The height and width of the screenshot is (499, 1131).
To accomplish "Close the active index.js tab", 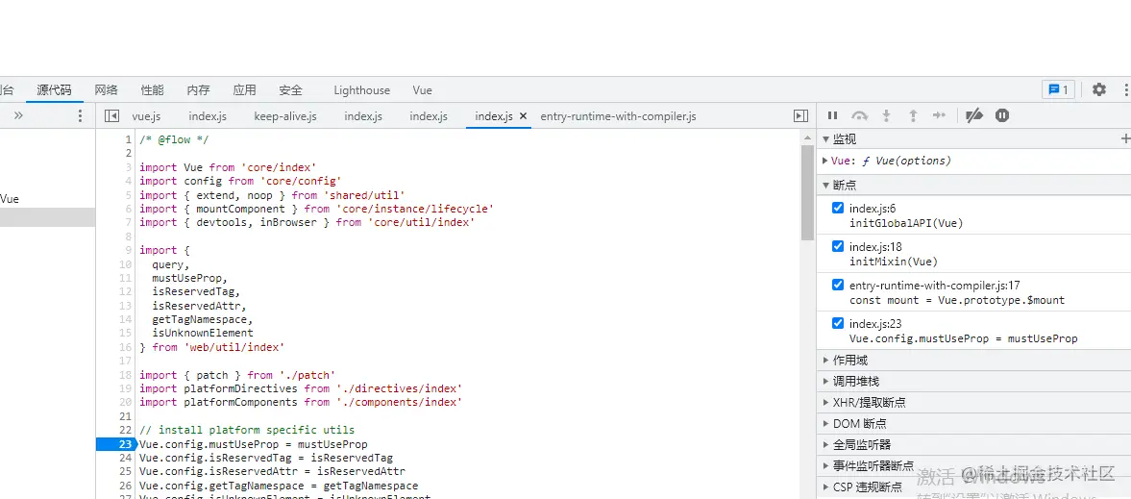I will 523,116.
